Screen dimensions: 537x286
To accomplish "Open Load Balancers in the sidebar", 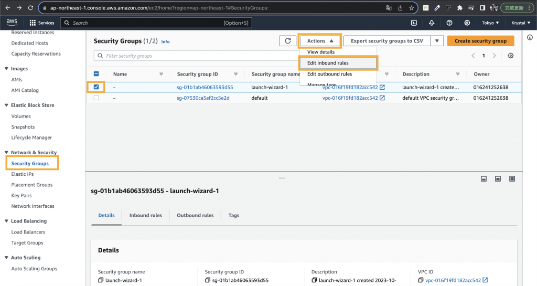I will [x=28, y=232].
